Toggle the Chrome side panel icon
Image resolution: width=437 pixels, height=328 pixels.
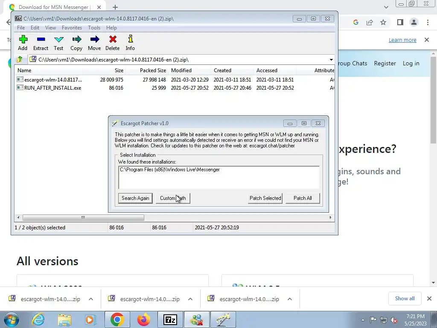[400, 22]
